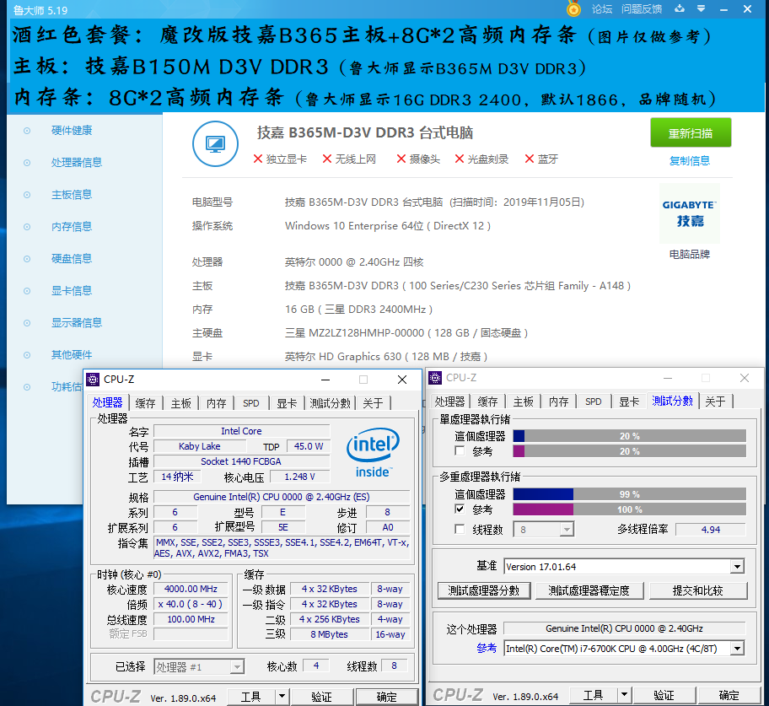This screenshot has width=769, height=706.
Task: Open the reference CPU i7-6700K dropdown
Action: pyautogui.click(x=624, y=649)
